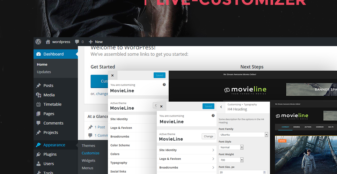The width and height of the screenshot is (337, 174).
Task: Click the Posts pin icon
Action: coord(38,86)
